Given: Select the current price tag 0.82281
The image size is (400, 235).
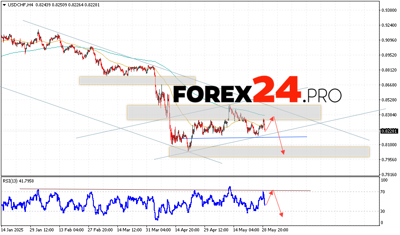Looking at the screenshot, I should (x=389, y=131).
